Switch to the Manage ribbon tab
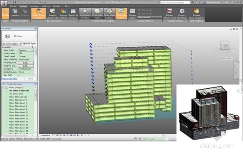Screen dimensions: 243x158 tap(34, 6)
